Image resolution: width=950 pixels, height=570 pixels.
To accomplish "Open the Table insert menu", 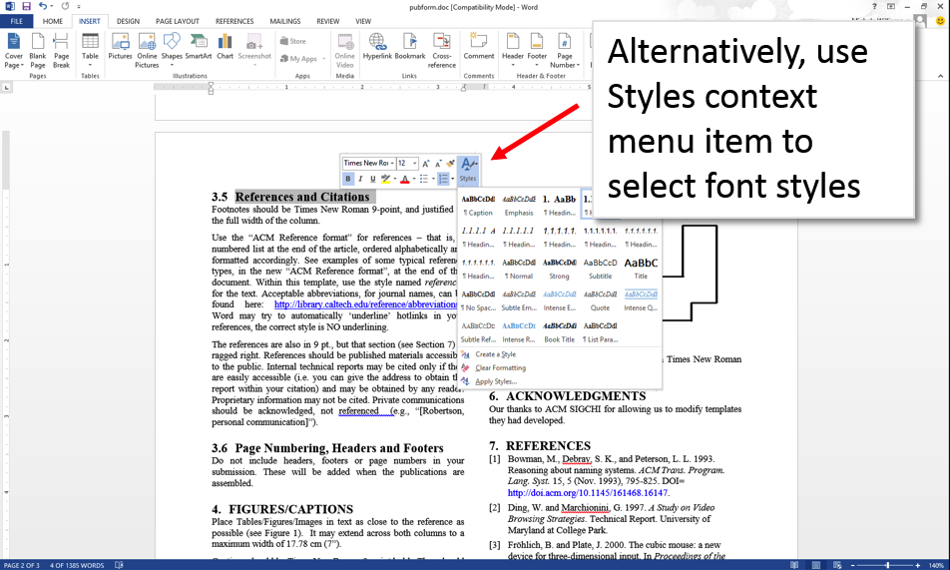I will click(90, 49).
